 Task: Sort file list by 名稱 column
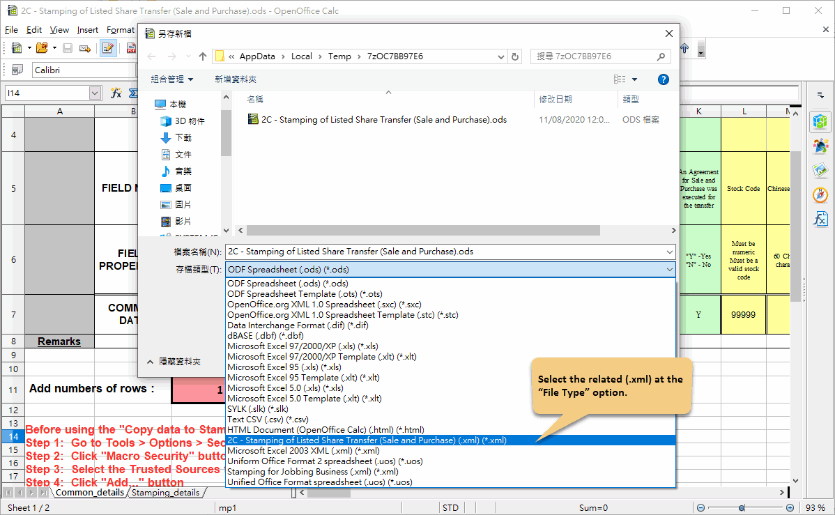[388, 100]
